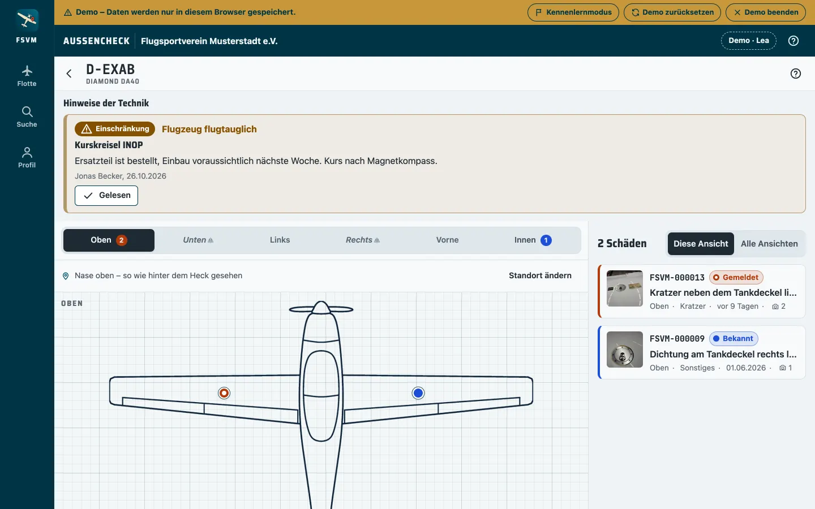Click the D-EXAB registration heading
This screenshot has width=815, height=509.
[x=110, y=70]
